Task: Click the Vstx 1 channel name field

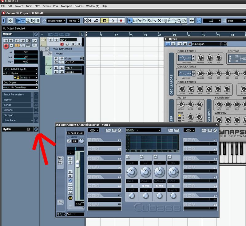Action: click(75, 214)
